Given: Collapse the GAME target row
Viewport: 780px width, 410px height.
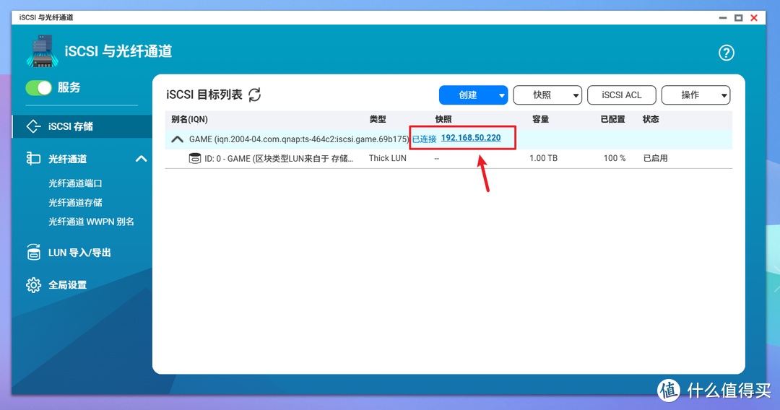Looking at the screenshot, I should (177, 139).
